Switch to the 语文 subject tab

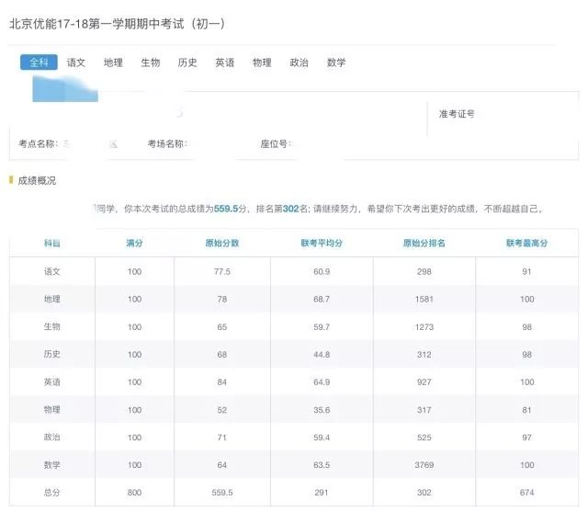[x=76, y=63]
